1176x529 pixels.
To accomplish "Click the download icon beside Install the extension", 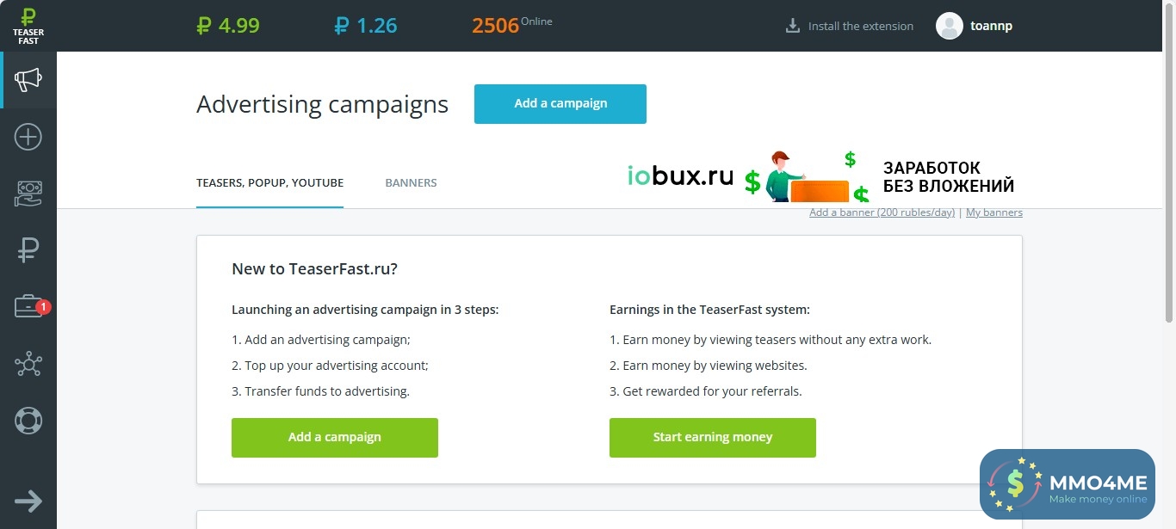I will [x=793, y=26].
